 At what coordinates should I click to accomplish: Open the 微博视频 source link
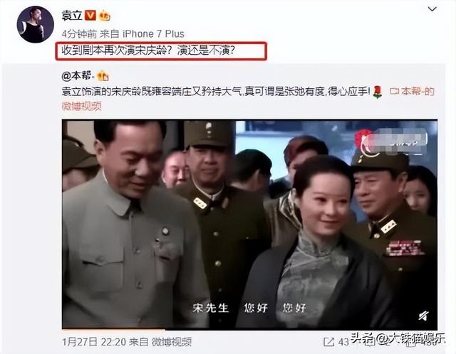(172, 342)
